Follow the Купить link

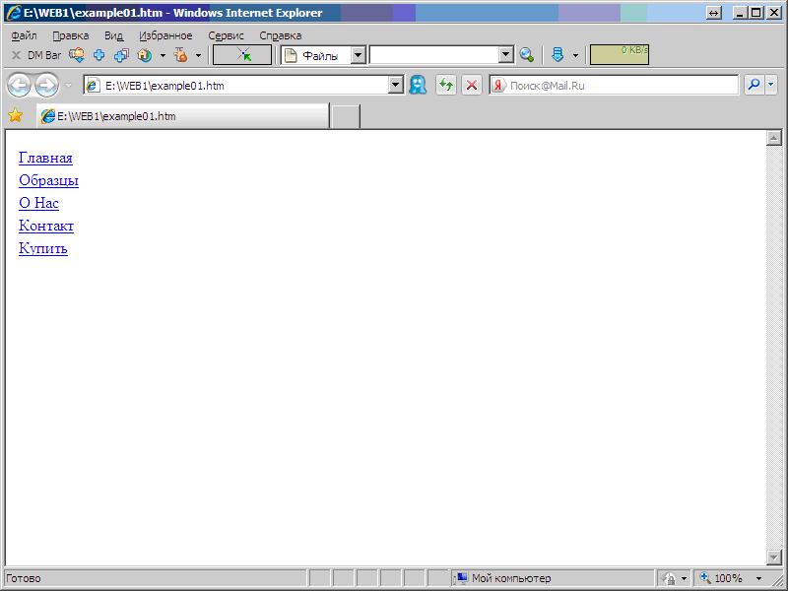[43, 248]
